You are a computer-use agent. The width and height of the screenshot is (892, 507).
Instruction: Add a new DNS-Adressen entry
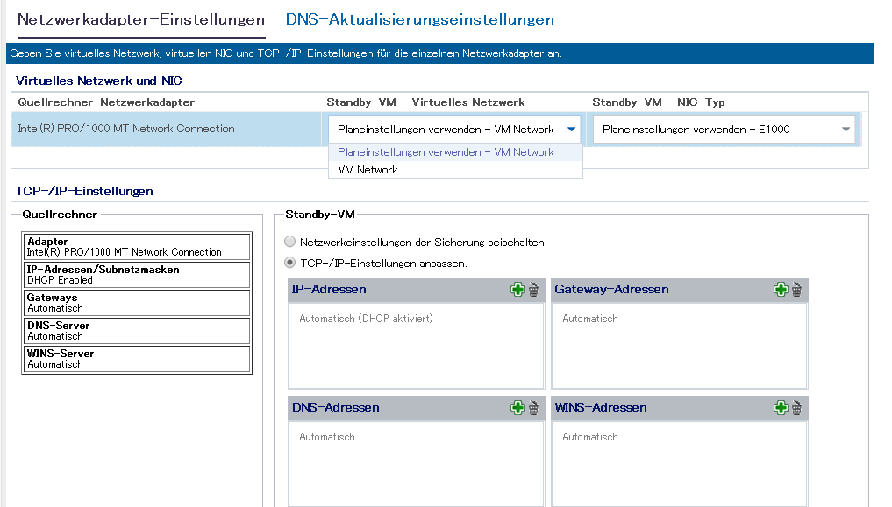517,408
